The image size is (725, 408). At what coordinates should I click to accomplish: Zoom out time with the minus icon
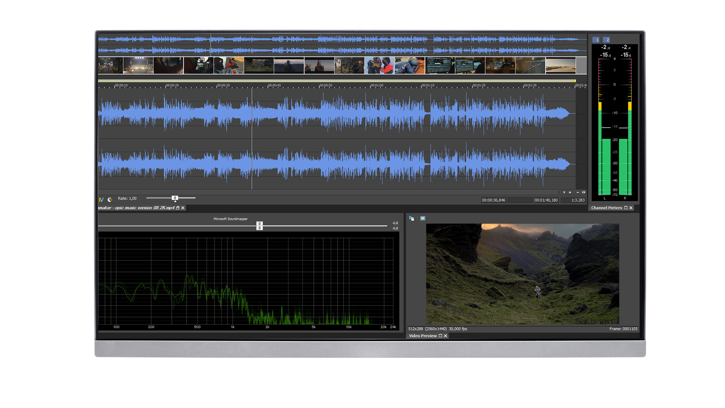coord(577,192)
